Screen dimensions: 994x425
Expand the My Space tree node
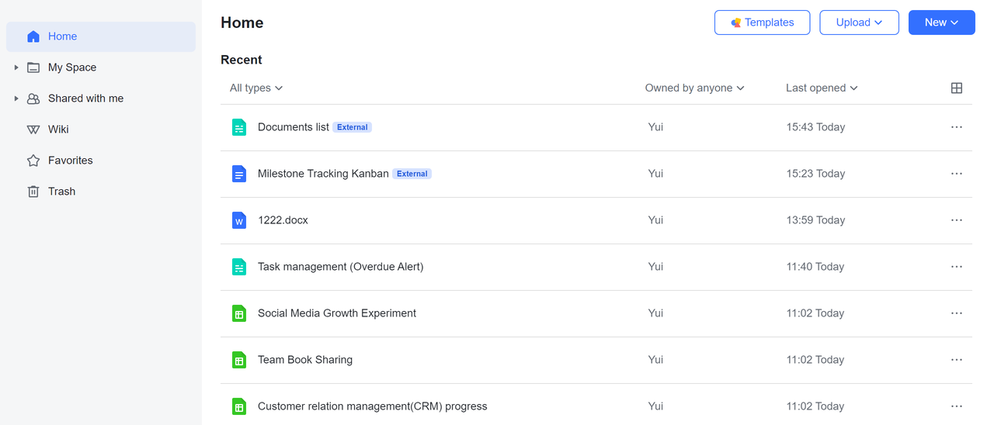[x=16, y=67]
